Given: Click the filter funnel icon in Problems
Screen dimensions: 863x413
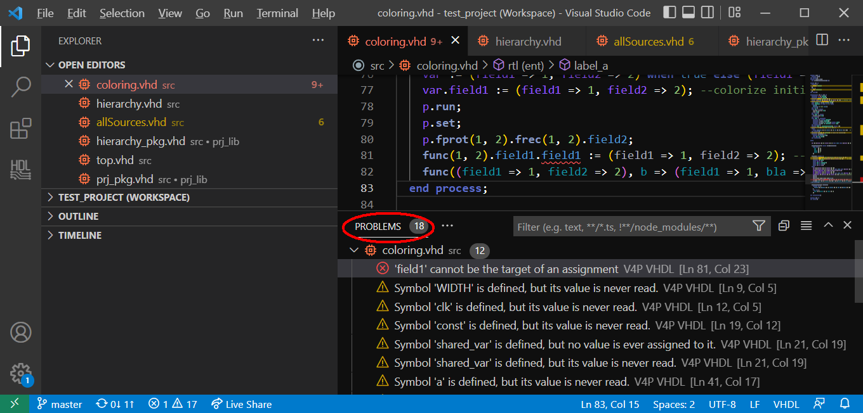Looking at the screenshot, I should click(x=758, y=226).
